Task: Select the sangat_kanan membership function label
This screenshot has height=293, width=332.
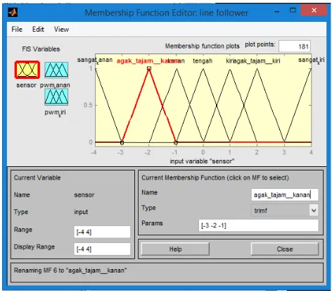Action: (x=95, y=60)
